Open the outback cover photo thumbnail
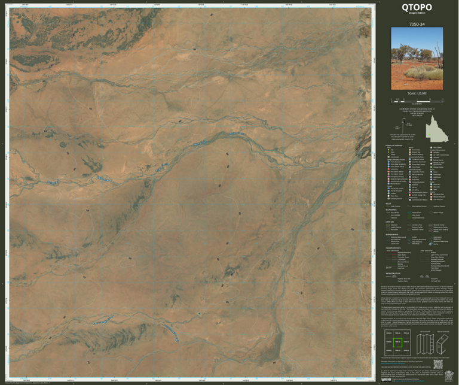The height and width of the screenshot is (385, 459). 417,58
